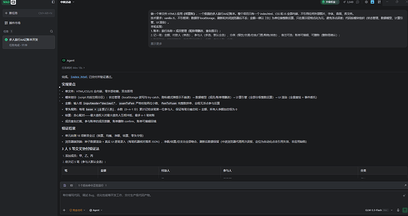Click the green upgrade badge in title bar
Screen dimensions: 408x216
tap(330, 2)
